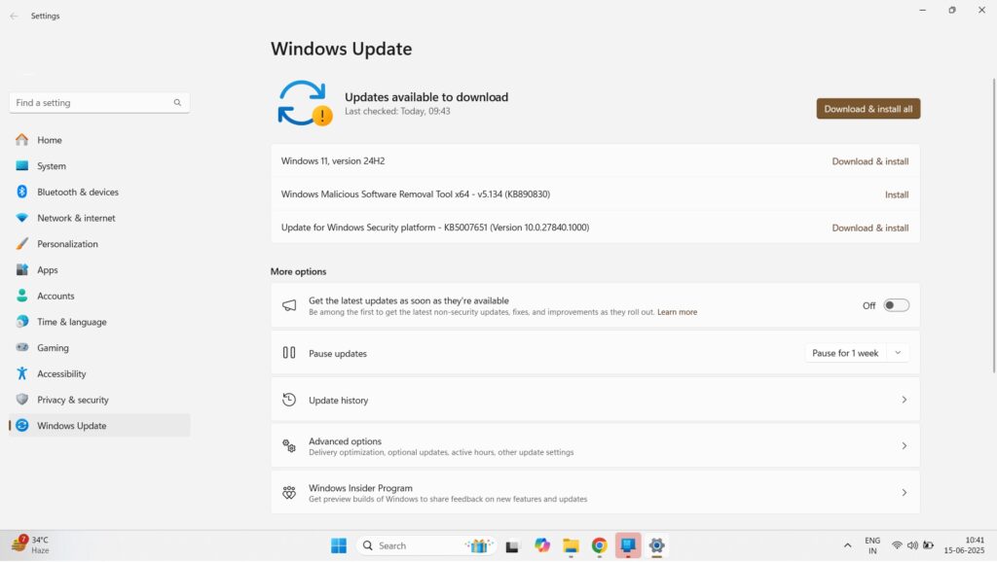Open the Learn more link
The image size is (997, 562).
coord(677,312)
